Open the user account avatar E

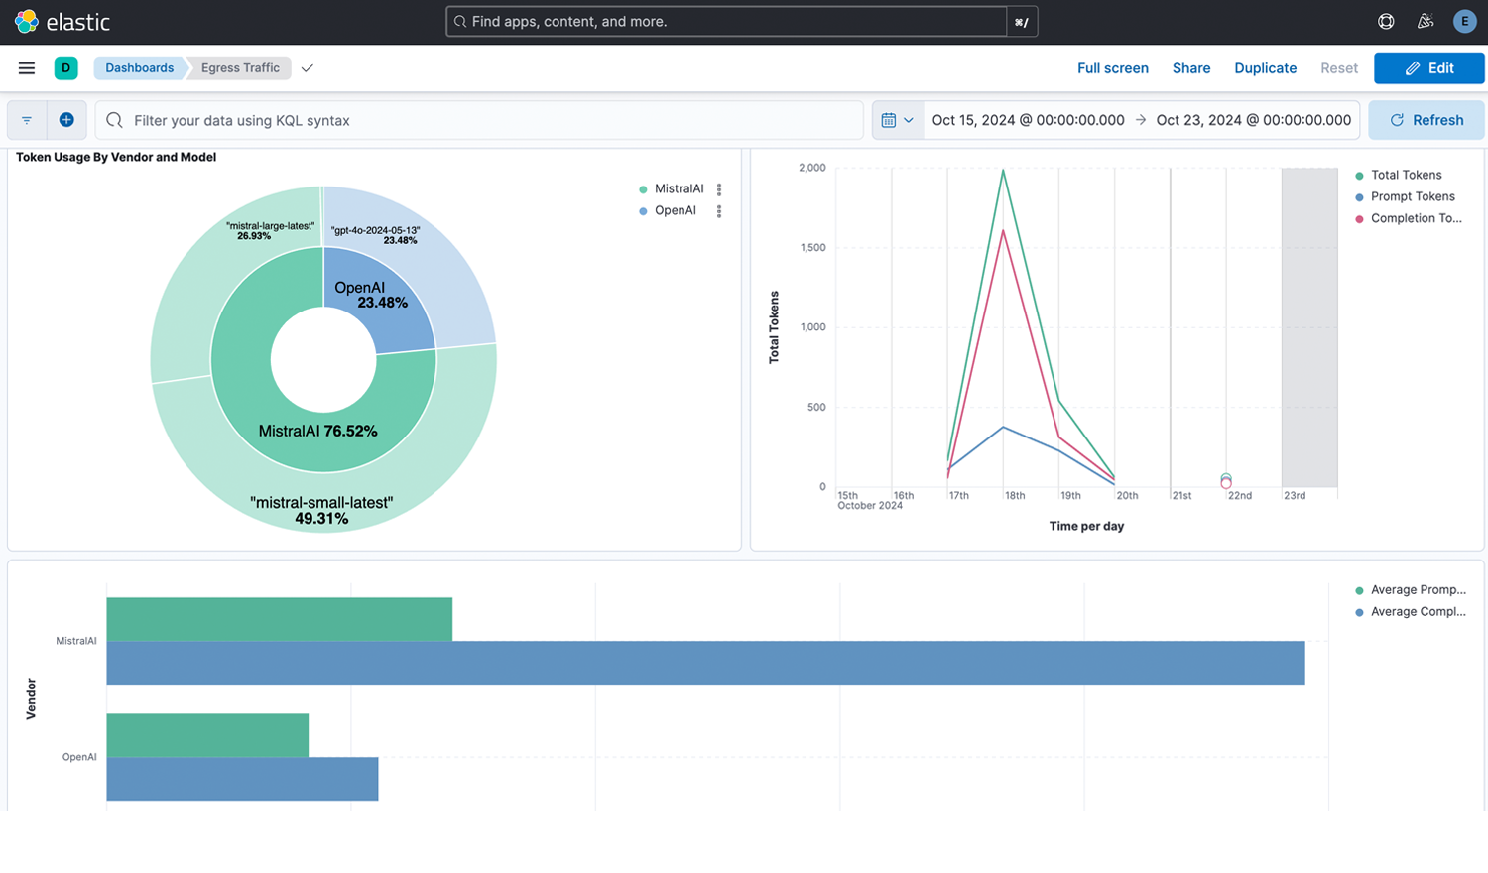tap(1464, 21)
